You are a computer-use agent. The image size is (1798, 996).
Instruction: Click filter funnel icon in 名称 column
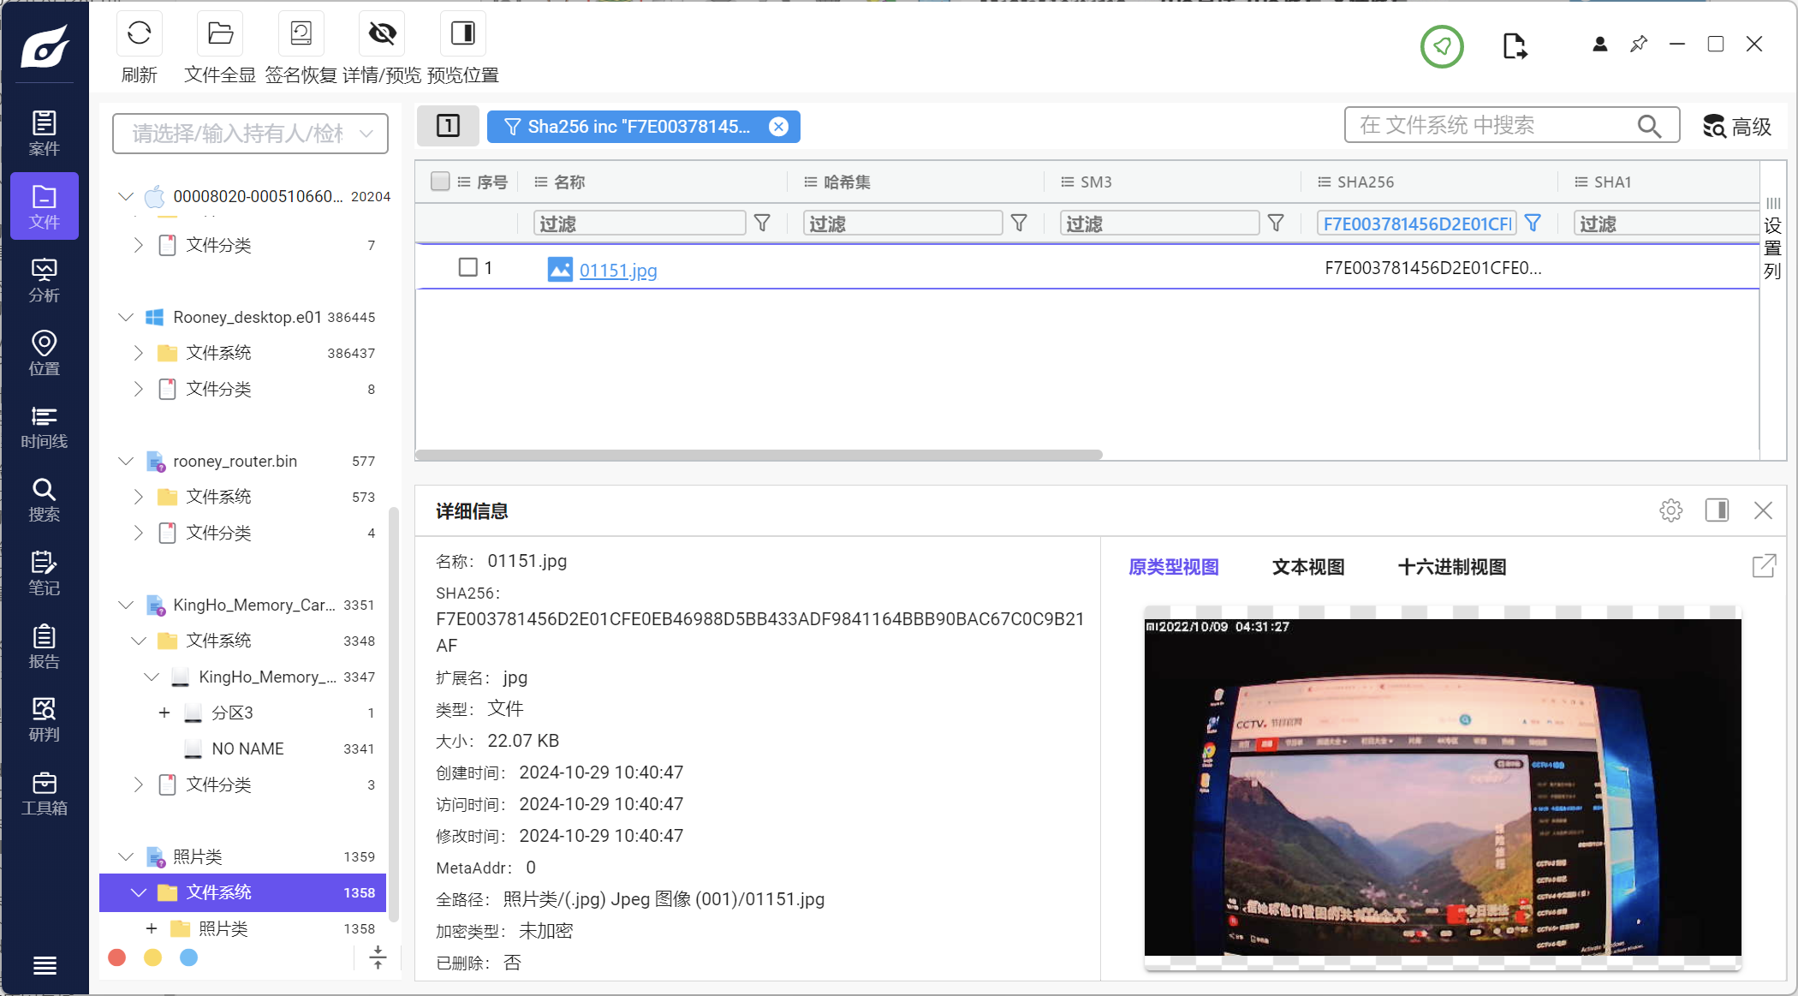[762, 224]
